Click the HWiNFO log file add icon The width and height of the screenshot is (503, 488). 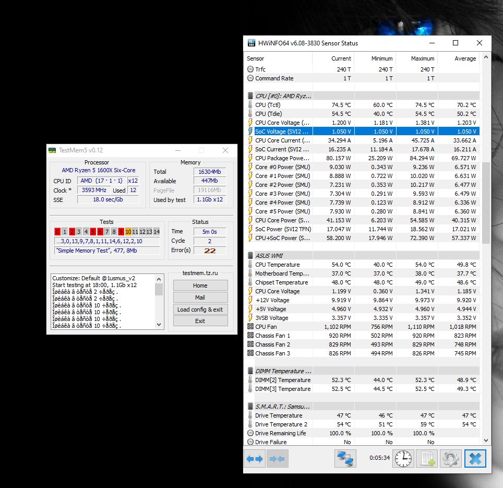point(427,458)
